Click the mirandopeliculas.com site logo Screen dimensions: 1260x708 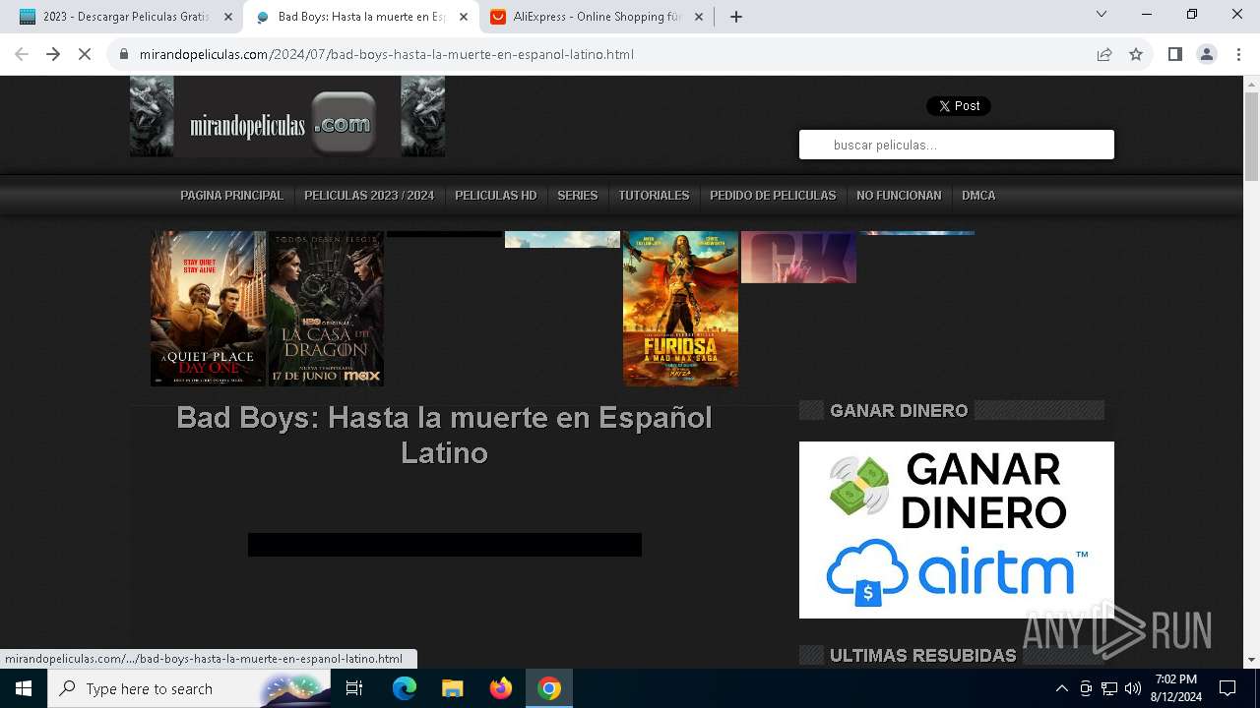coord(287,117)
